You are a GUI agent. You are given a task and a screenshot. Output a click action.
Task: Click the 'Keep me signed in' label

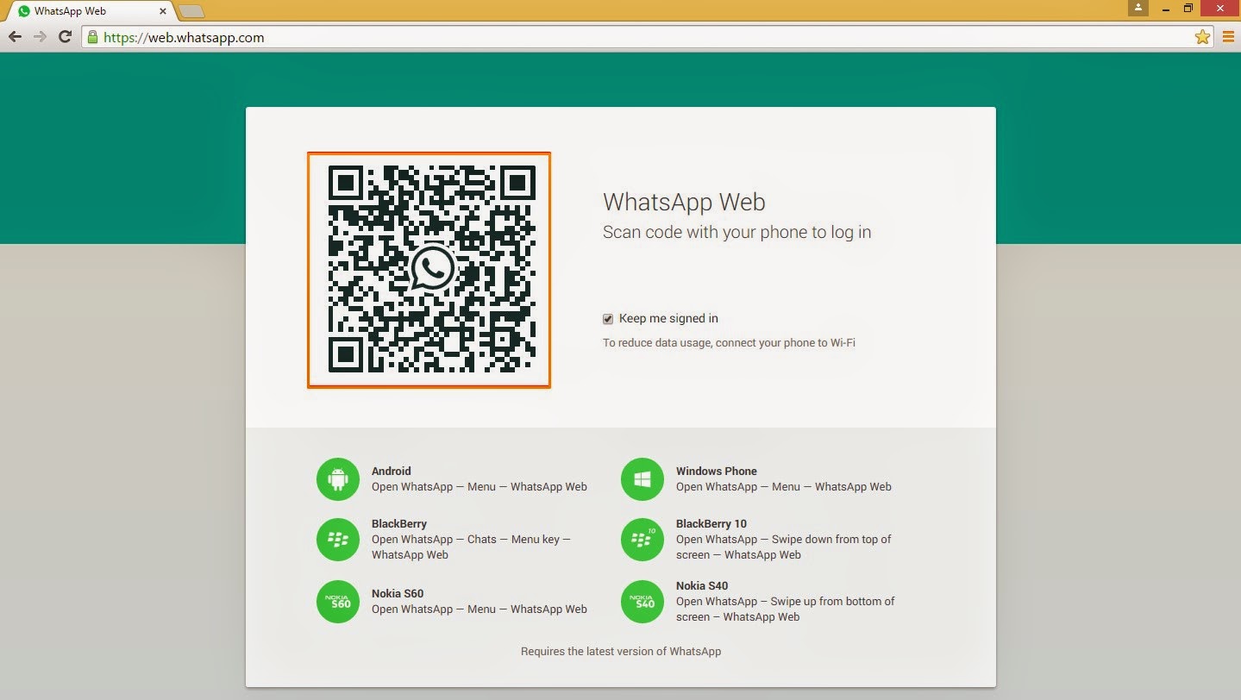(x=668, y=318)
